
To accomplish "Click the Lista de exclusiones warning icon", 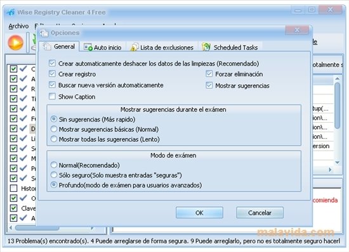I will click(x=135, y=47).
